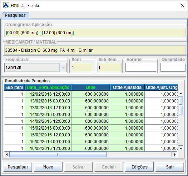
Task: Click the vertical scrollbar down arrow
Action: click(x=181, y=149)
